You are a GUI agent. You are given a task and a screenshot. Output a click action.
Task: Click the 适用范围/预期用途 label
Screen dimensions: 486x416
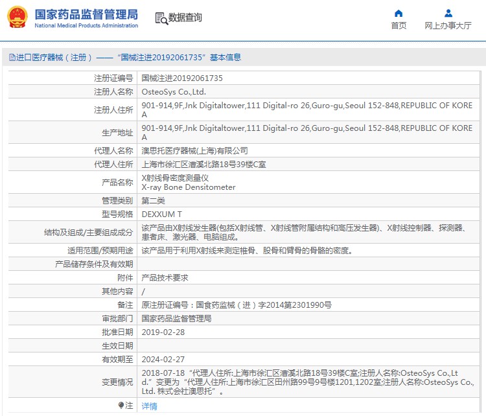(100, 251)
